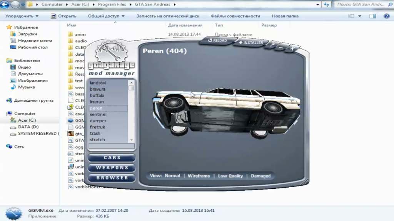Focus the search field below vehicle list

tap(112, 146)
